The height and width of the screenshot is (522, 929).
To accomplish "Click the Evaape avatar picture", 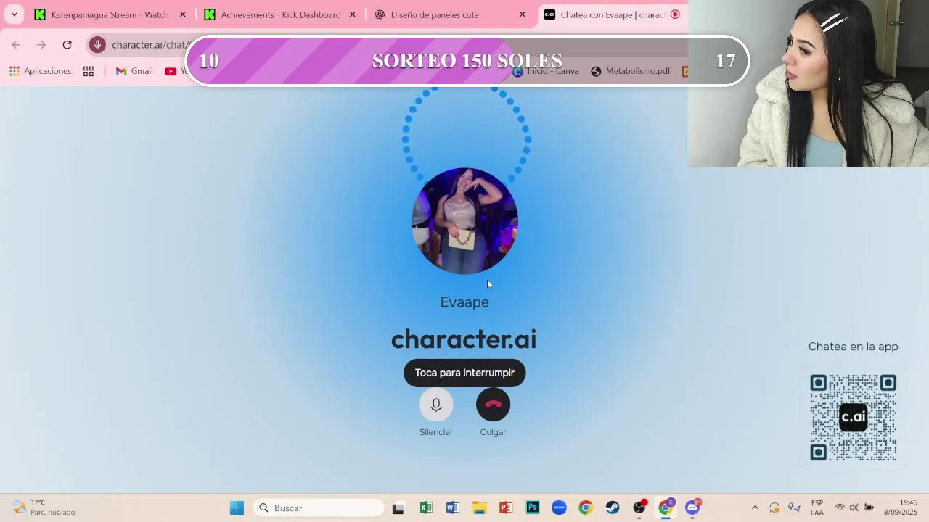I will (464, 221).
